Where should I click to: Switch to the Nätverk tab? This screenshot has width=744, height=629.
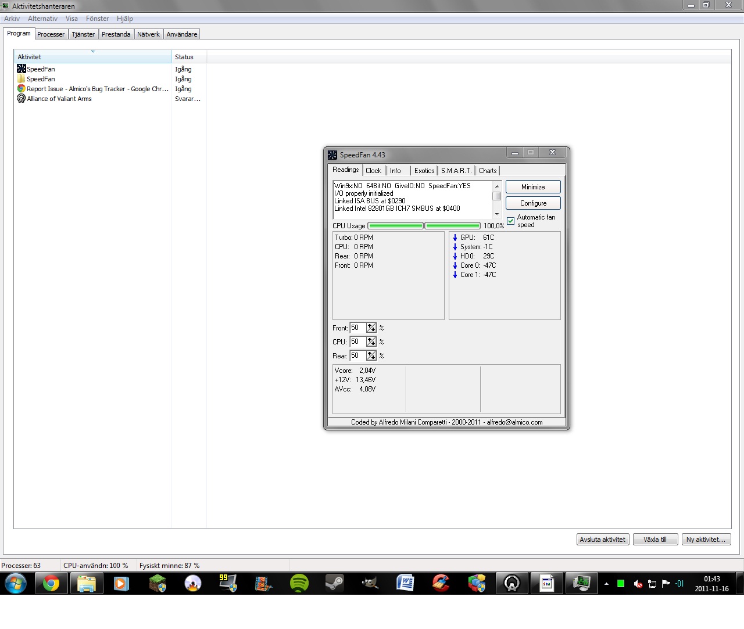pos(148,34)
